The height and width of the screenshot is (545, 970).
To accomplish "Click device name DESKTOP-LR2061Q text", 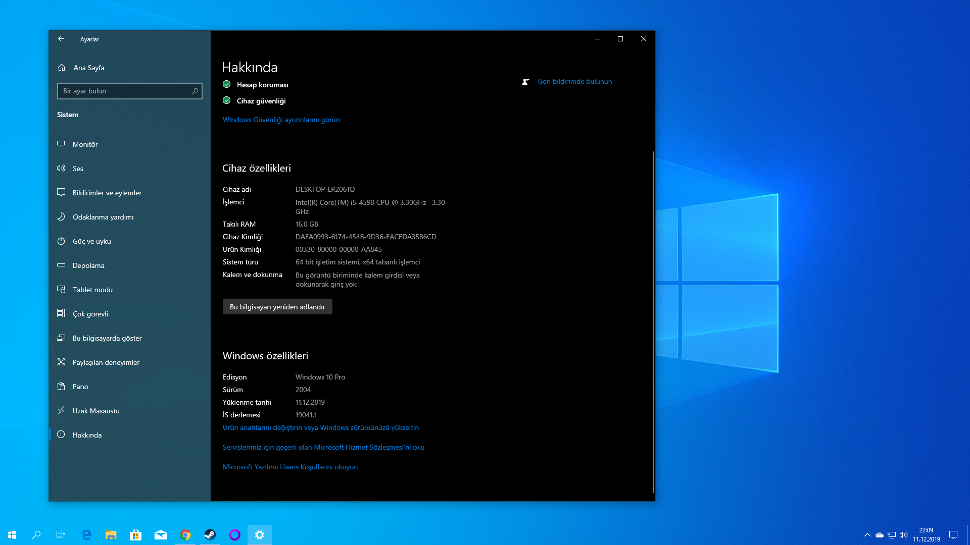I will pyautogui.click(x=325, y=189).
